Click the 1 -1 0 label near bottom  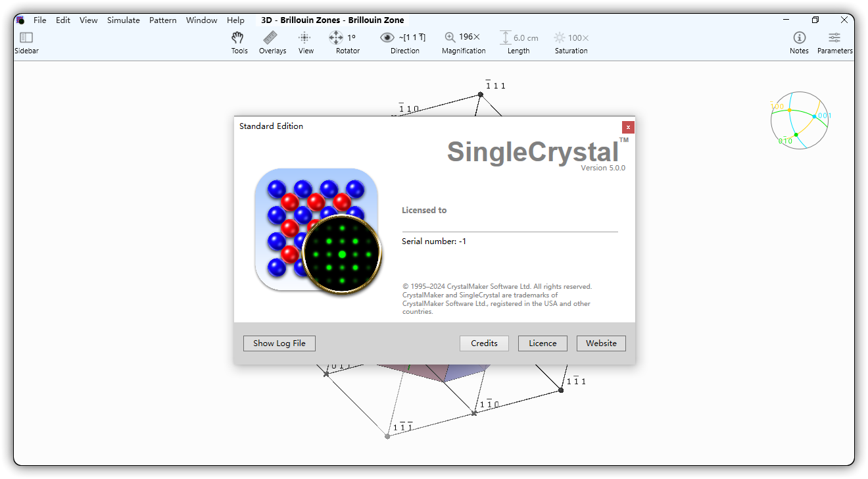tap(489, 403)
